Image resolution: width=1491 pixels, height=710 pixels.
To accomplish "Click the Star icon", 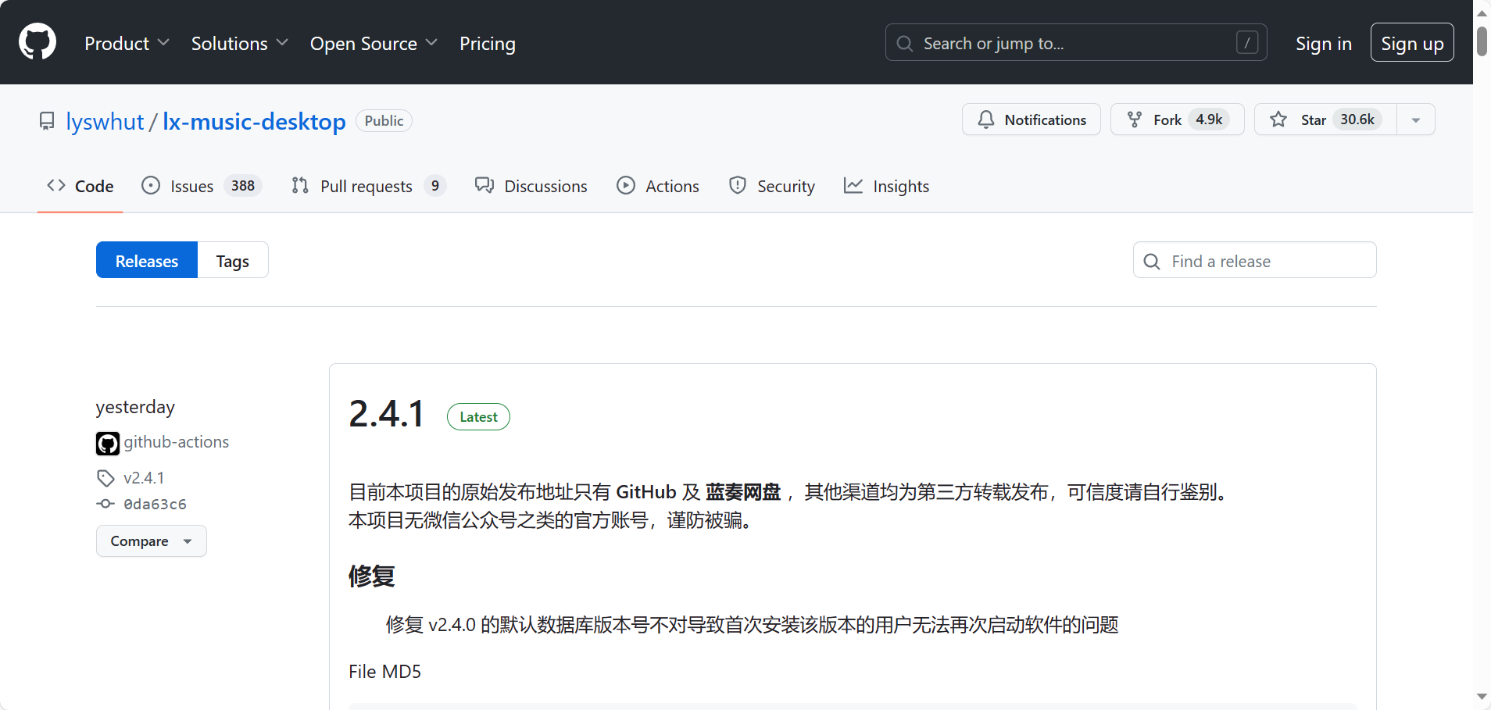I will pyautogui.click(x=1278, y=120).
